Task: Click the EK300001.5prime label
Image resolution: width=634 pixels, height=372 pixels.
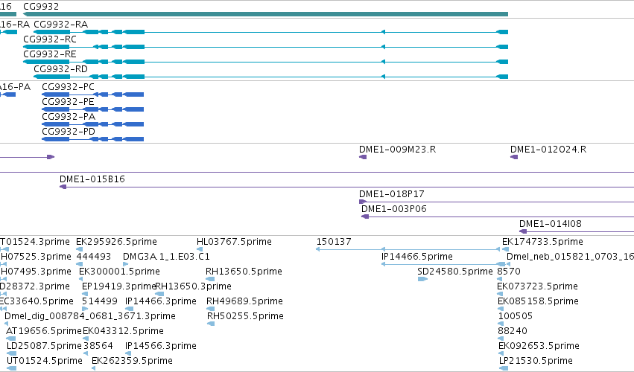Action: coord(119,272)
